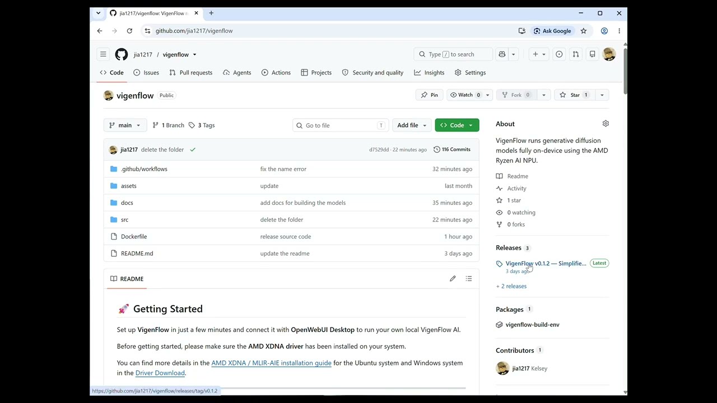The height and width of the screenshot is (403, 717).
Task: Open Chrome profile icon
Action: [604, 31]
